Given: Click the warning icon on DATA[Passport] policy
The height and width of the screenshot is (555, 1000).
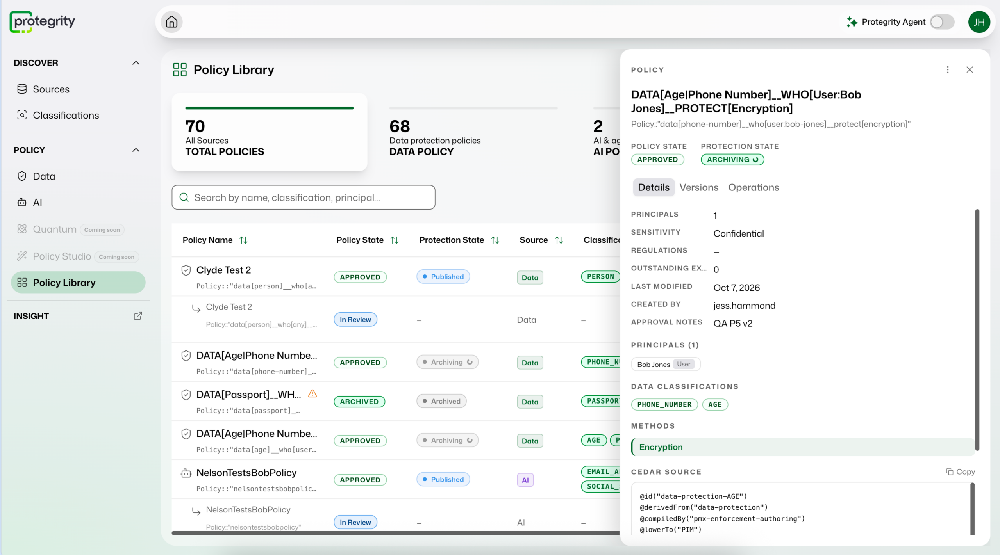Looking at the screenshot, I should coord(312,394).
